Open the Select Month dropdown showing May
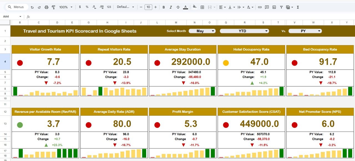355x161 pixels. pos(202,31)
